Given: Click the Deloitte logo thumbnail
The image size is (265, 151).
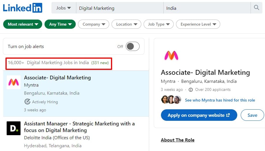Looking at the screenshot, I should [14, 128].
